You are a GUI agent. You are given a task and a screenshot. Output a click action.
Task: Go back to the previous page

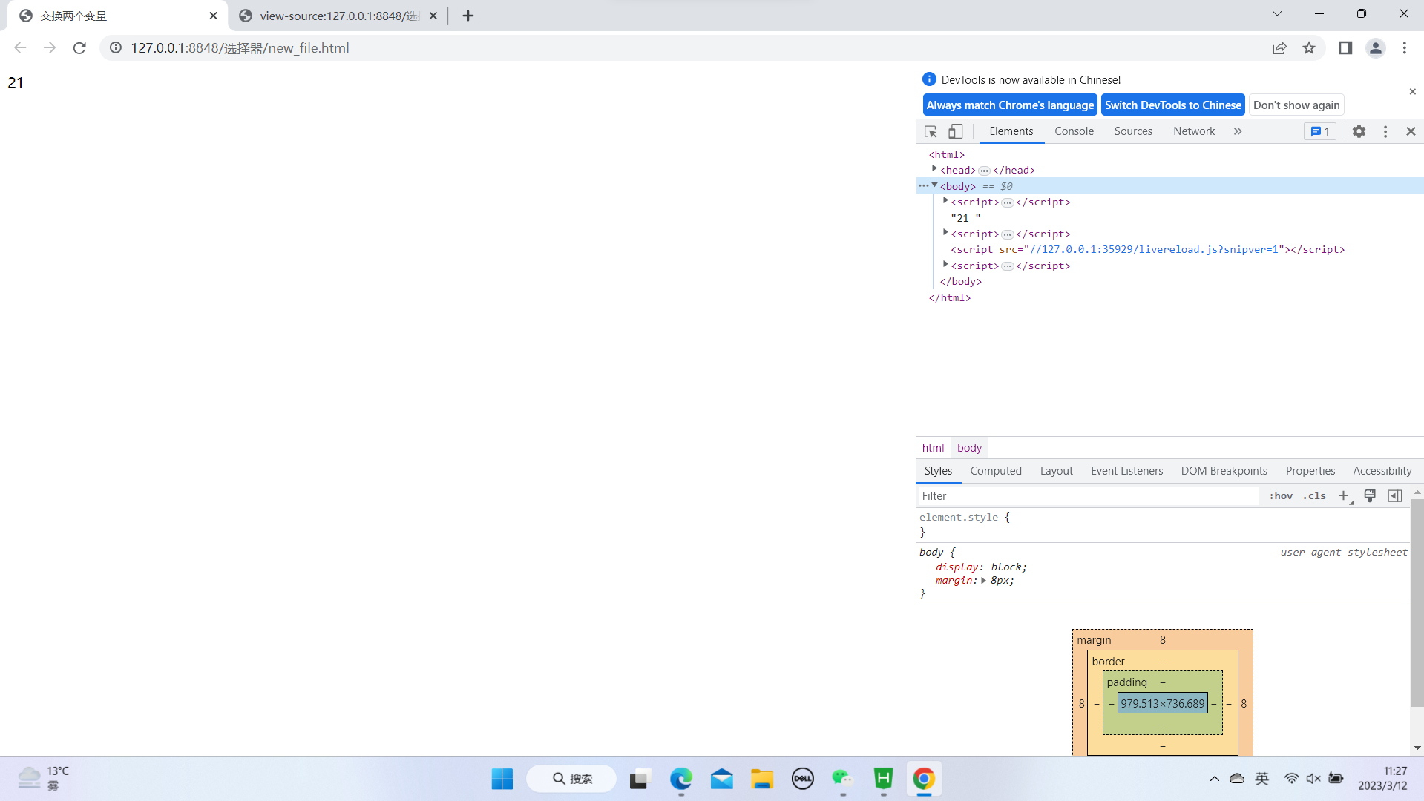pos(20,48)
